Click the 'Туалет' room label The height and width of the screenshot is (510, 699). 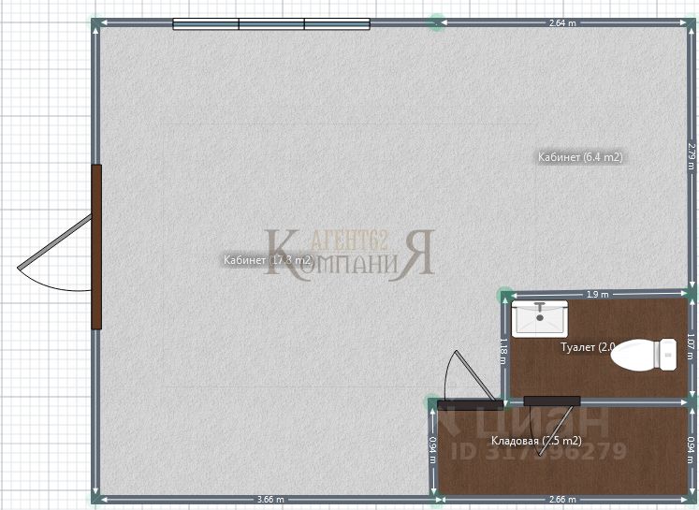(588, 347)
